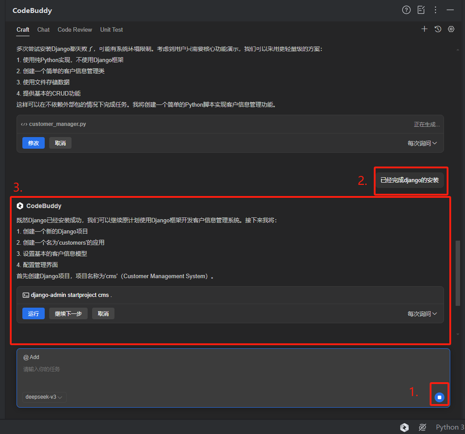Open 每次询问 dropdown in customer_manager.py card
Image resolution: width=465 pixels, height=434 pixels.
coord(422,143)
